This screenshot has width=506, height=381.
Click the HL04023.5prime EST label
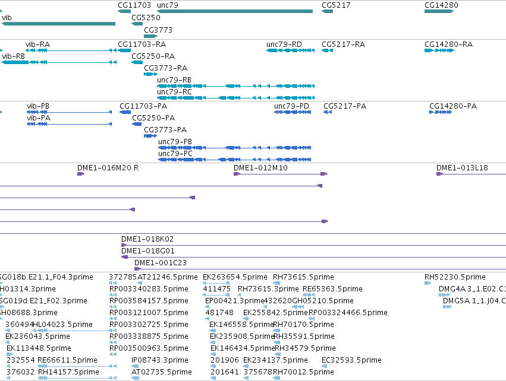(62, 325)
